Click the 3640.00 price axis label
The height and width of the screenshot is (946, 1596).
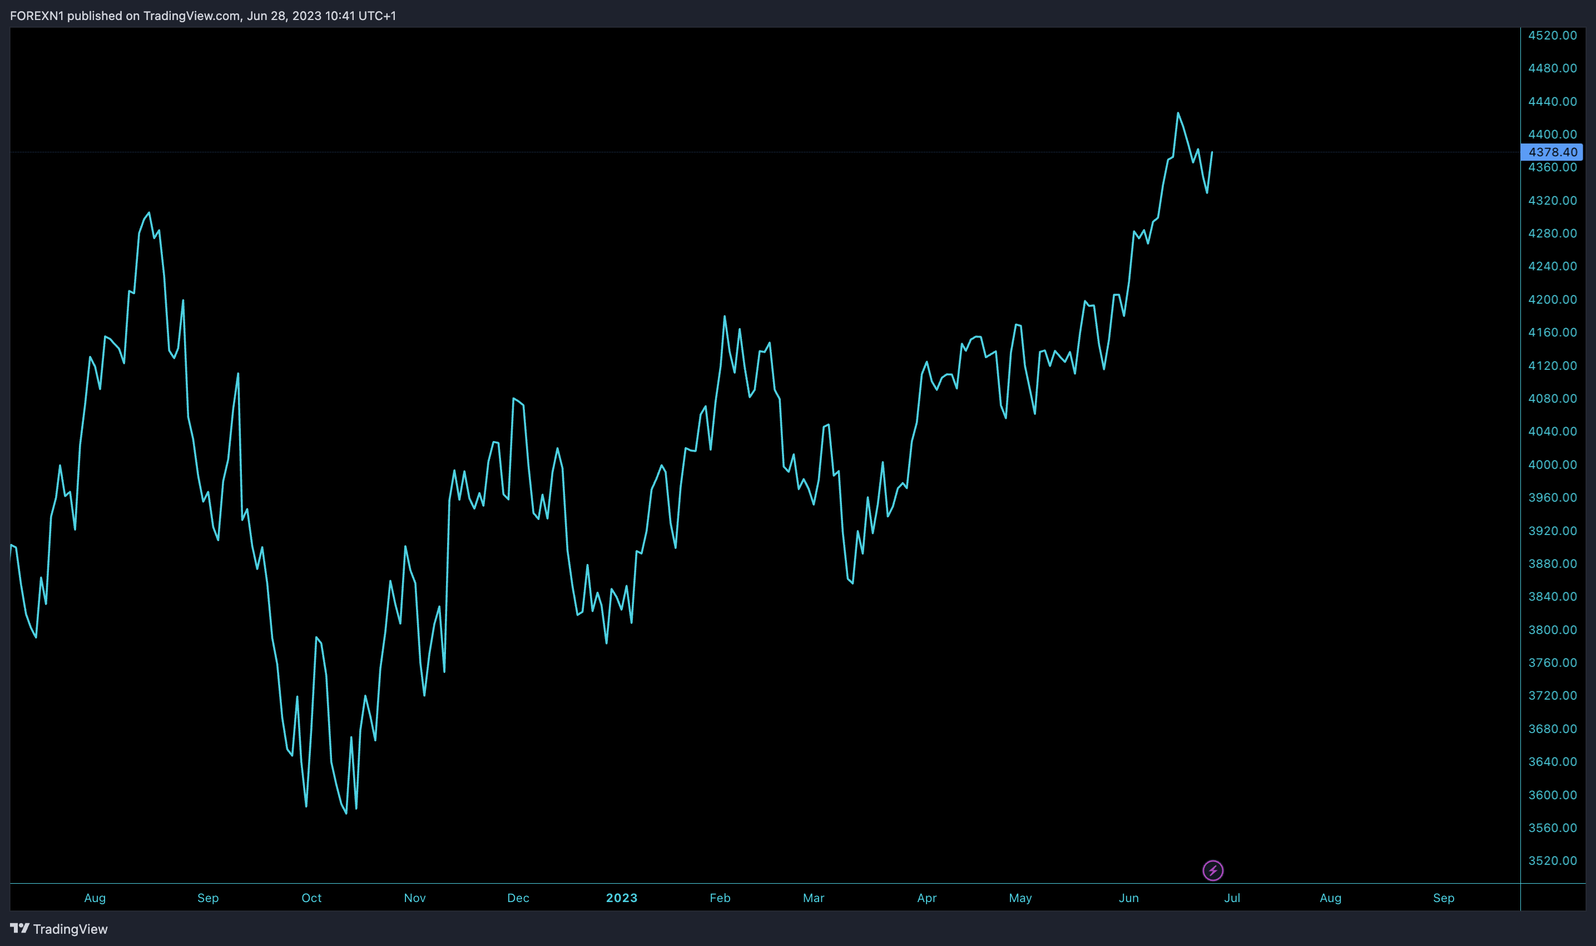pyautogui.click(x=1552, y=762)
